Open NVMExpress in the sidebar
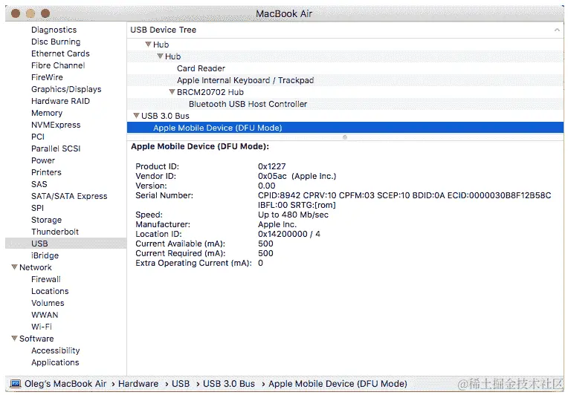 pyautogui.click(x=56, y=125)
